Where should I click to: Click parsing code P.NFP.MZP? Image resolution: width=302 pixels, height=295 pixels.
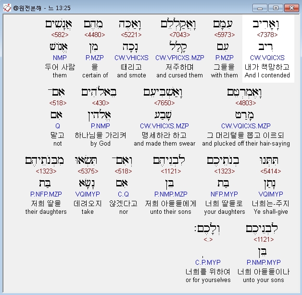pos(46,194)
